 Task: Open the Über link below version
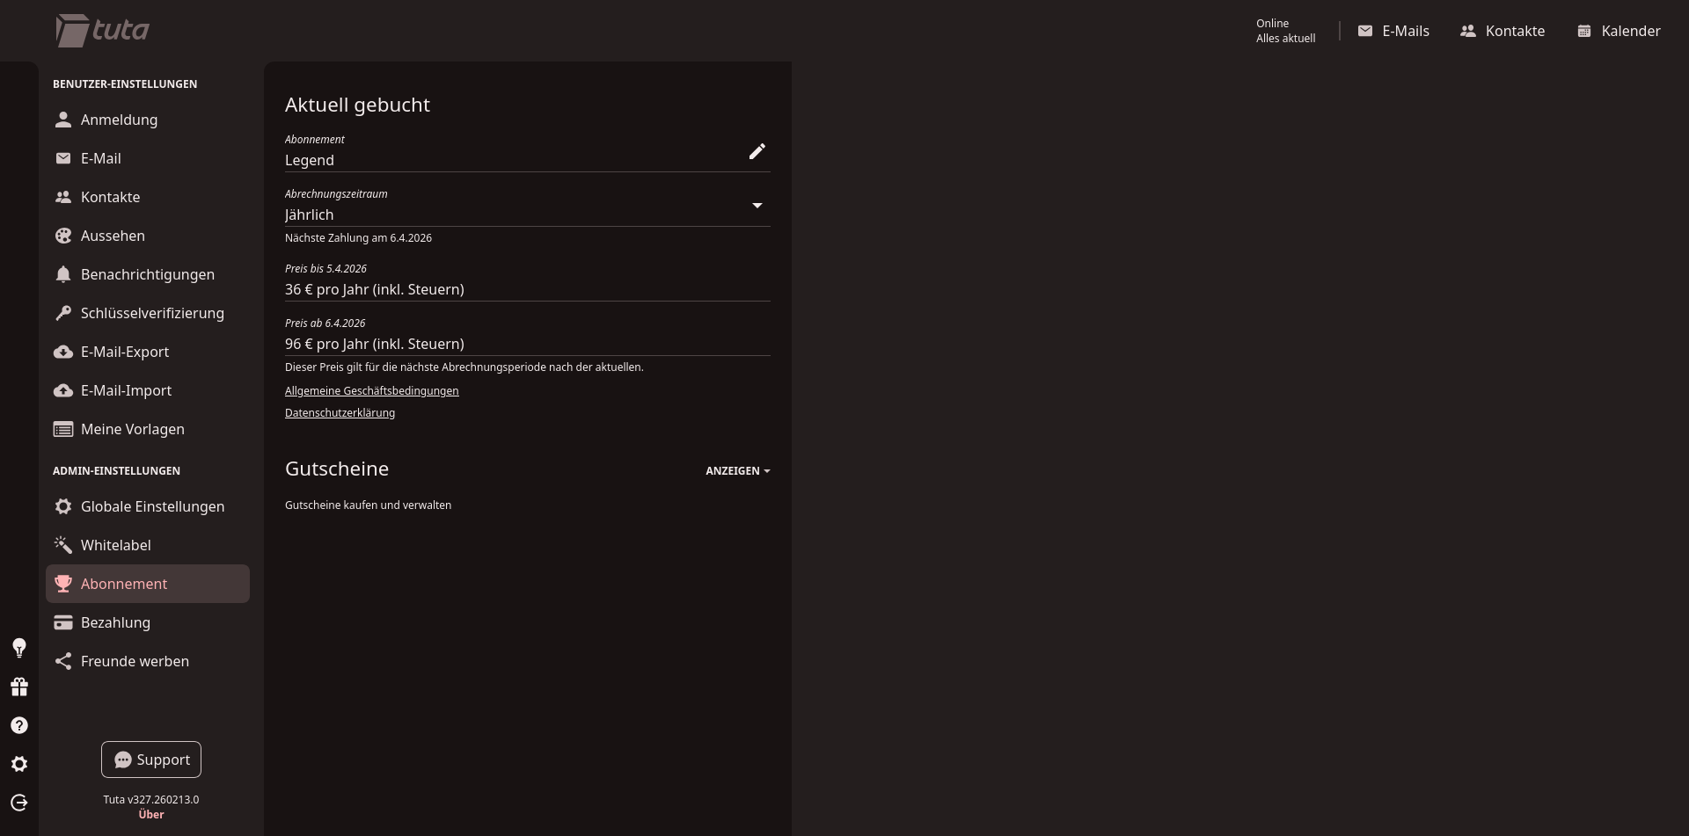tap(151, 815)
